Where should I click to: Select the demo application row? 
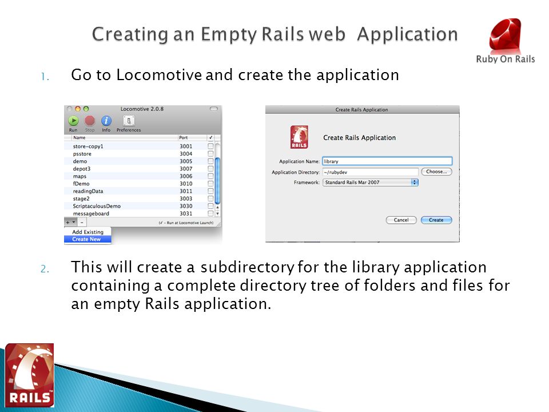(x=140, y=161)
